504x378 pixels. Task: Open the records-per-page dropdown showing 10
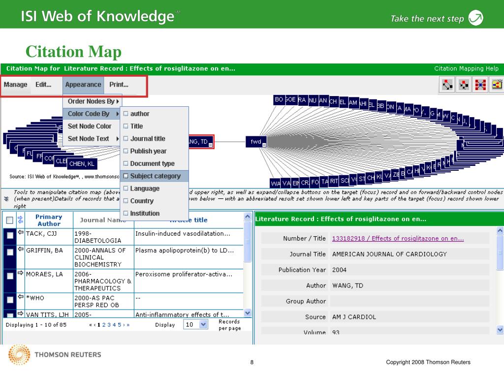coord(195,325)
